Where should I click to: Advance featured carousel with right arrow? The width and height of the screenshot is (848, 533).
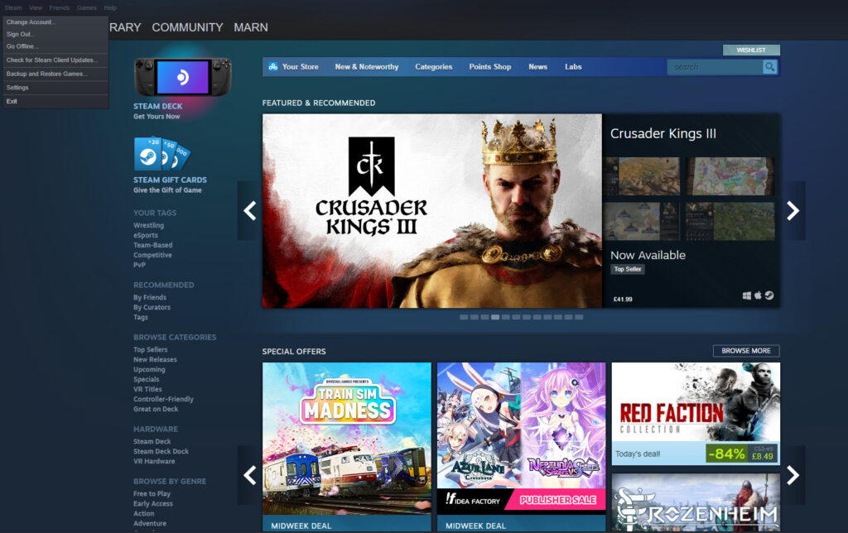click(x=793, y=211)
